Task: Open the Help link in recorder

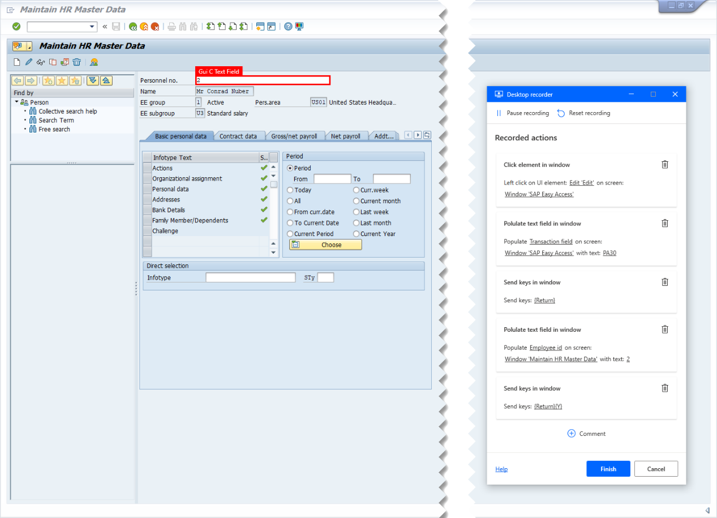Action: 501,469
